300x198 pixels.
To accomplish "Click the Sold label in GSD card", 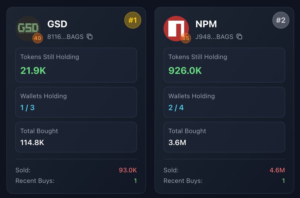I will point(23,170).
